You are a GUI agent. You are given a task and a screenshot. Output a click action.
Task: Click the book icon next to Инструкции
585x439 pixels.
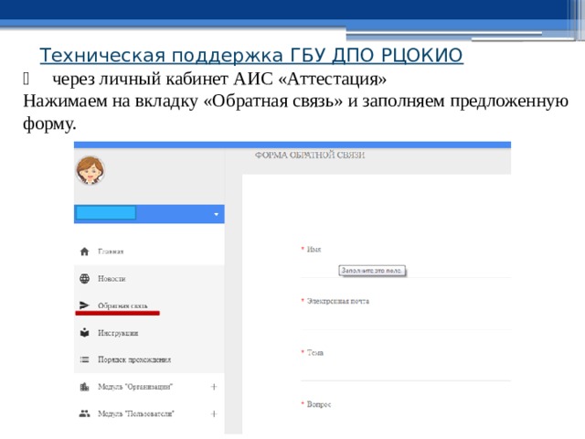point(85,333)
